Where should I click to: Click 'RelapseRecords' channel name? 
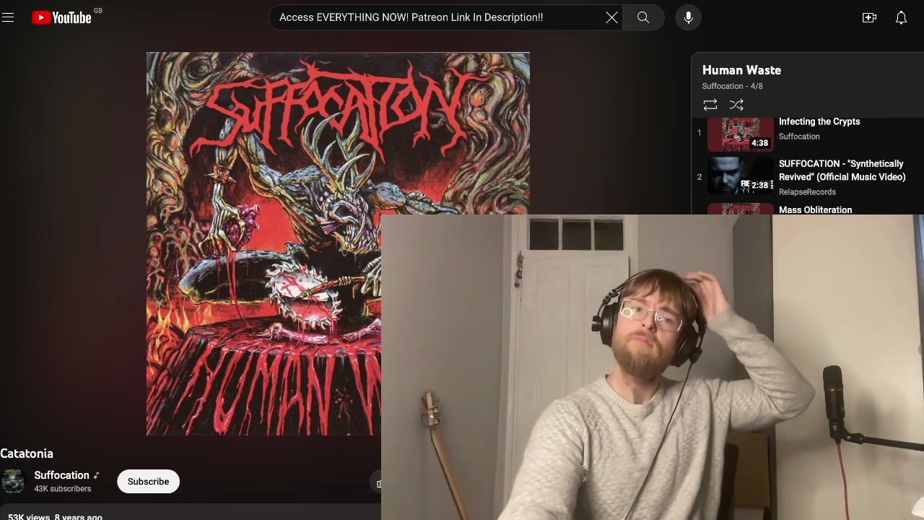(x=807, y=192)
